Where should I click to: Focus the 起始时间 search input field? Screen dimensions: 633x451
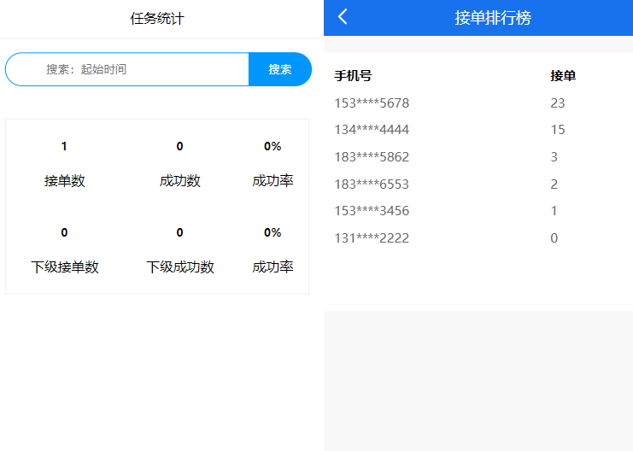[x=127, y=69]
